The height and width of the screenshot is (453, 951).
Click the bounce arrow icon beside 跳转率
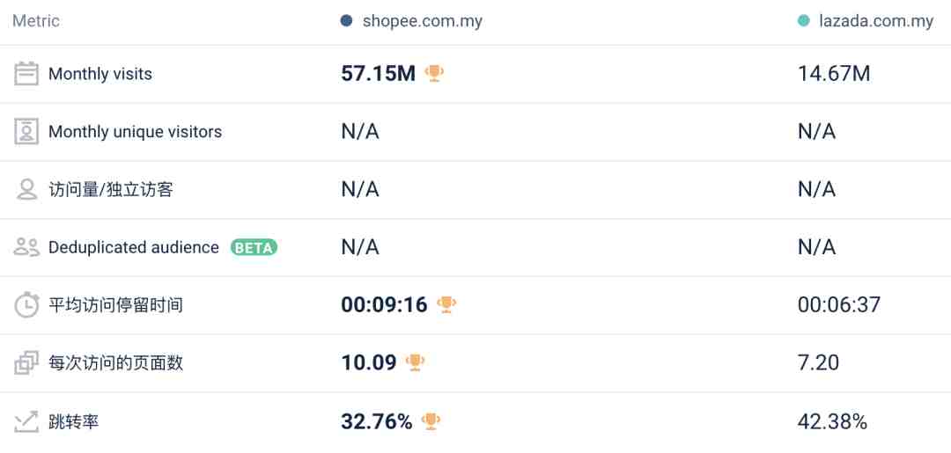(26, 421)
